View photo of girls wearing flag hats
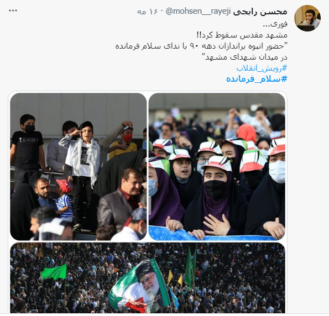 tap(217, 167)
